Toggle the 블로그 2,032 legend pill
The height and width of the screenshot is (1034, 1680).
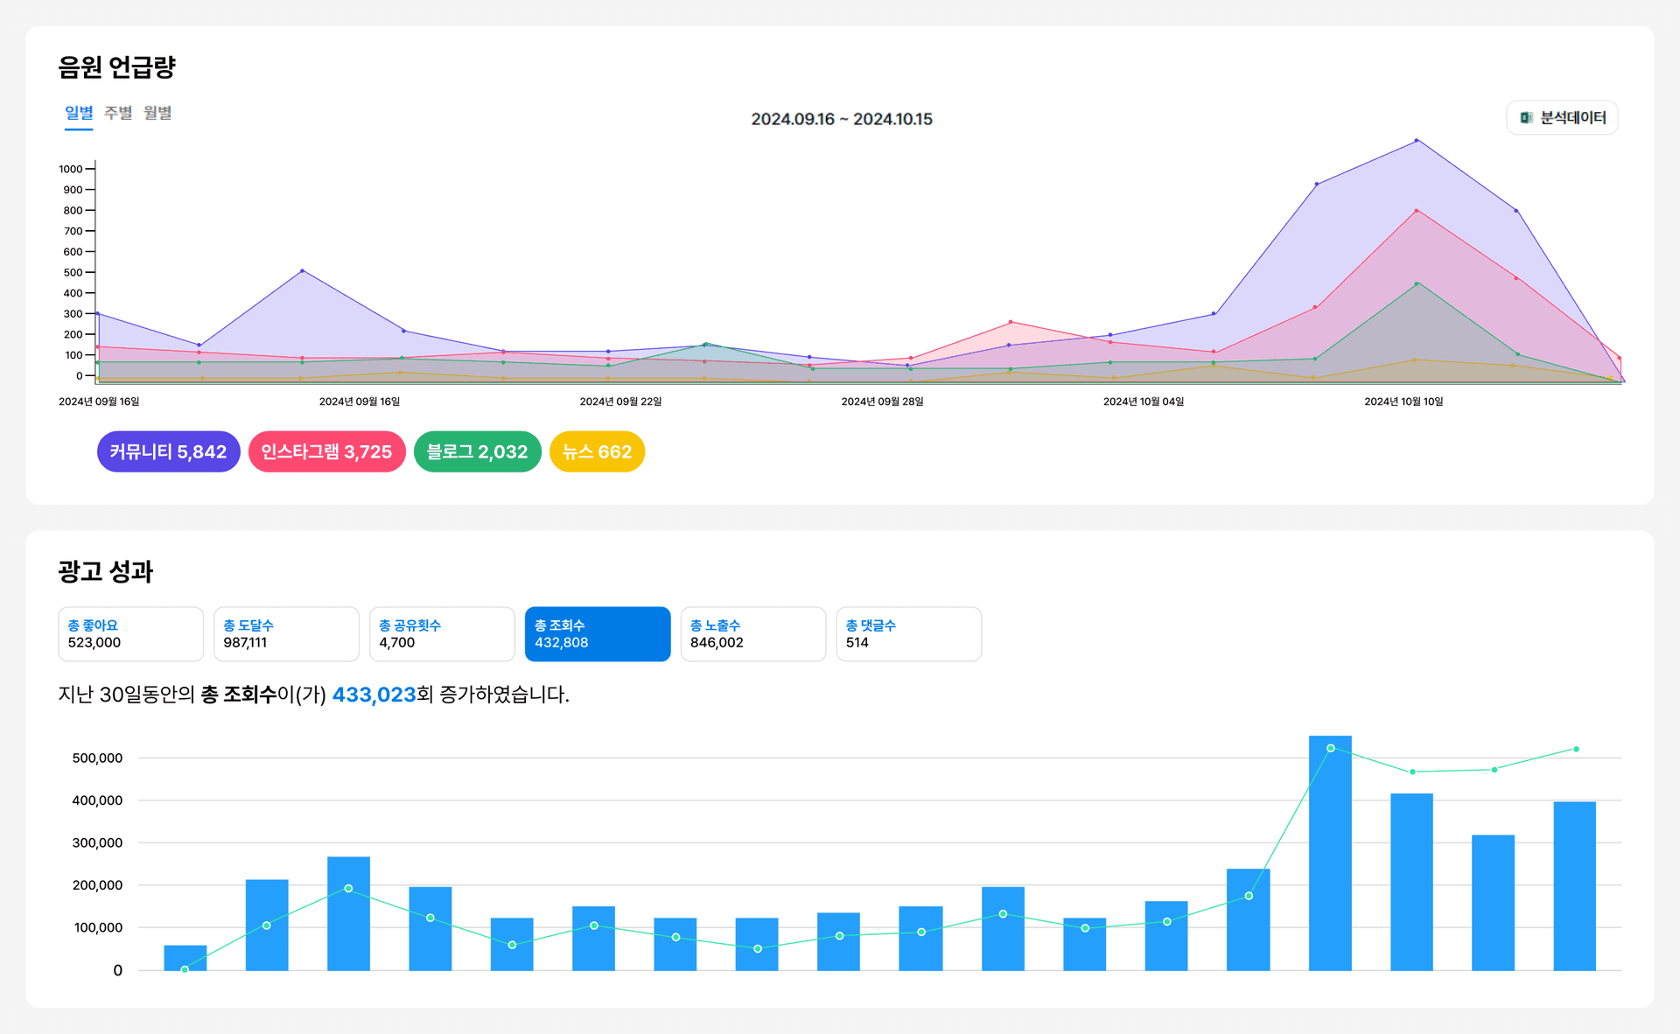(477, 451)
